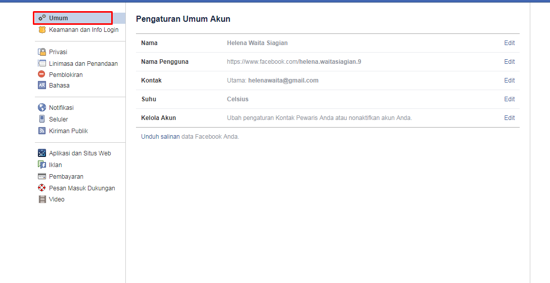Click the globe icon next to Notifikasi

(x=42, y=107)
